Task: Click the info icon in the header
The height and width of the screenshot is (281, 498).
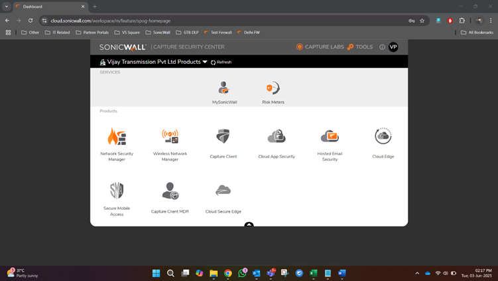Action: point(382,47)
